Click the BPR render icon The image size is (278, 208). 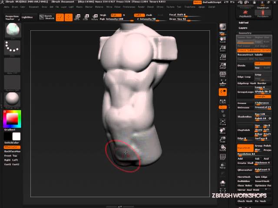tap(223, 27)
